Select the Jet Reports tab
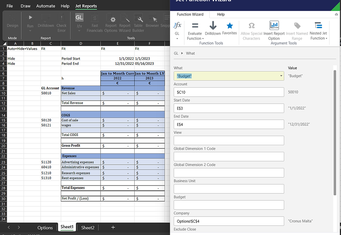 click(x=86, y=6)
